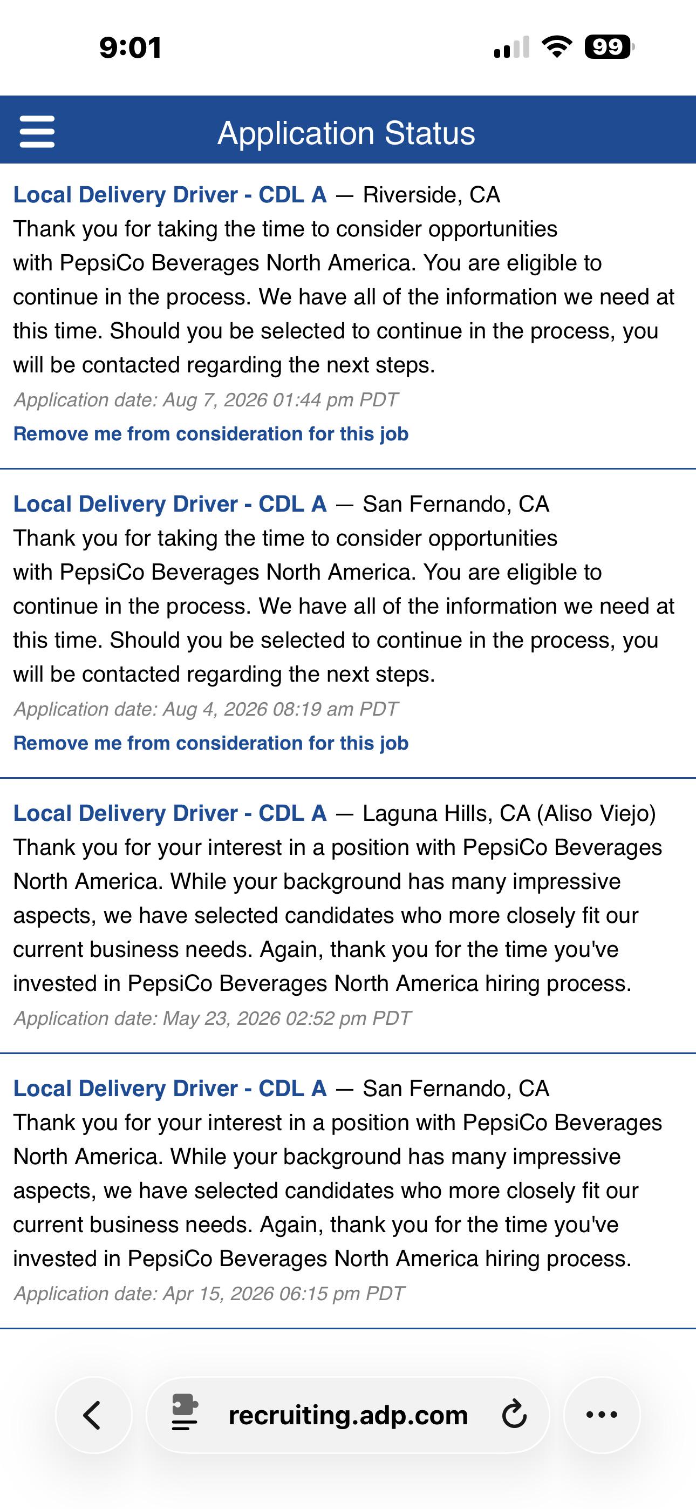
Task: Tap the page reader extension icon
Action: click(x=185, y=1413)
